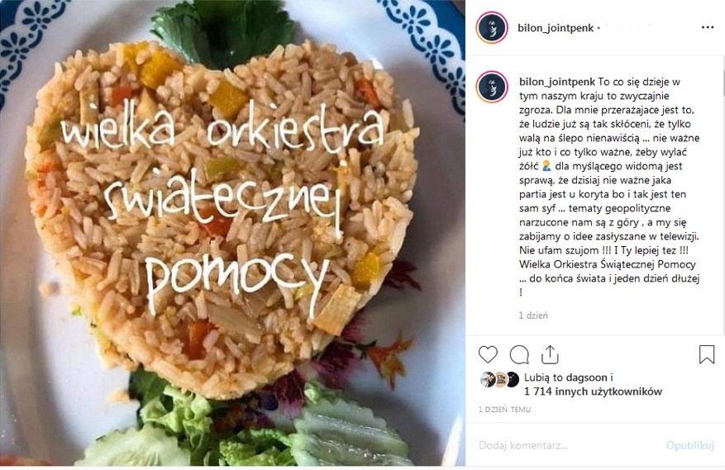
Task: Open comments with the speech bubble icon
Action: (519, 354)
